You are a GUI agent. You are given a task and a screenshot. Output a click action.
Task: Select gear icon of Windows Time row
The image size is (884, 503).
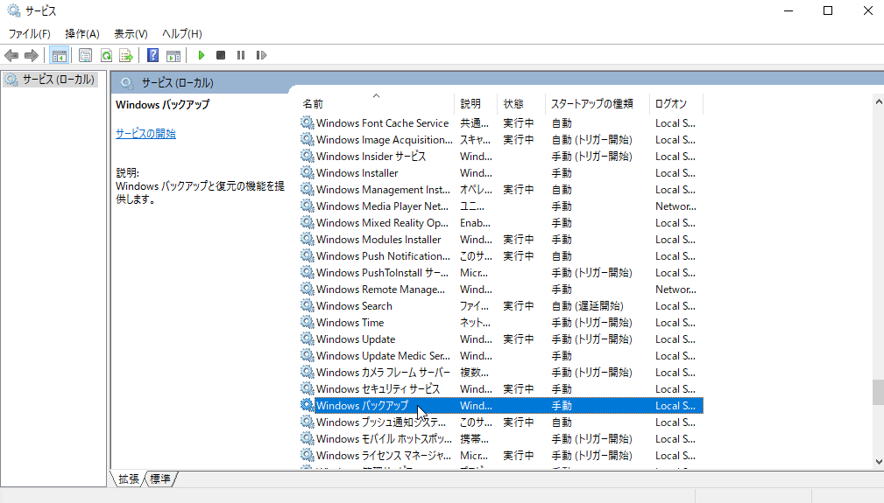(307, 323)
